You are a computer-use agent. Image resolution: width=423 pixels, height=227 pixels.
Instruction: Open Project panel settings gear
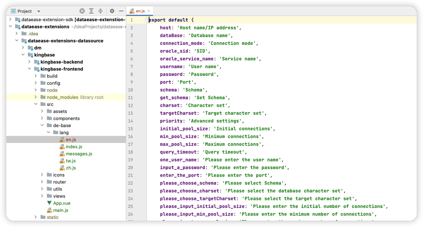pyautogui.click(x=112, y=11)
